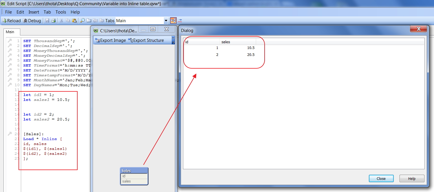
Task: Select the Sales table in the table viewer
Action: (134, 170)
